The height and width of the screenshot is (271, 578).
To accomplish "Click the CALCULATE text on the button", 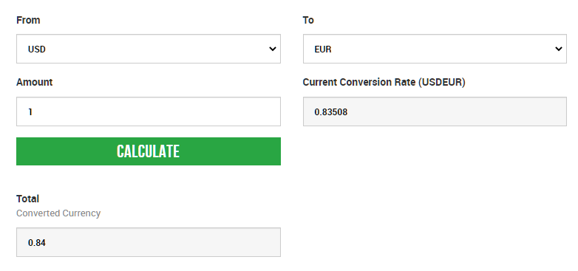I will click(x=148, y=151).
